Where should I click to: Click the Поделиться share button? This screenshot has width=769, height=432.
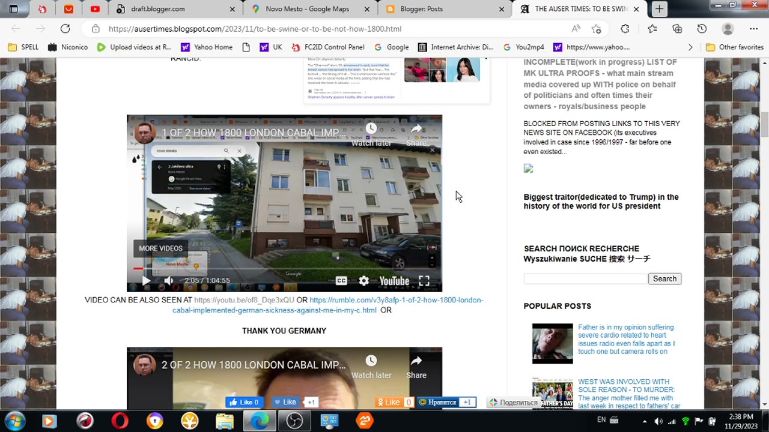pyautogui.click(x=514, y=403)
